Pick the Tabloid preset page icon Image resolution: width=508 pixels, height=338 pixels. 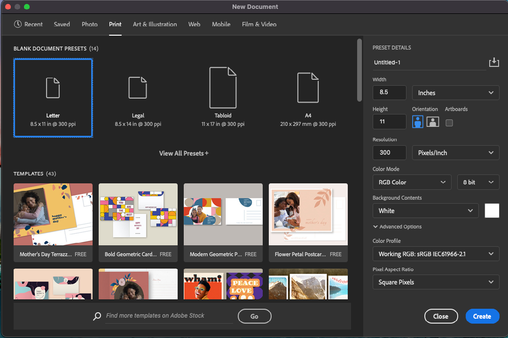[223, 88]
